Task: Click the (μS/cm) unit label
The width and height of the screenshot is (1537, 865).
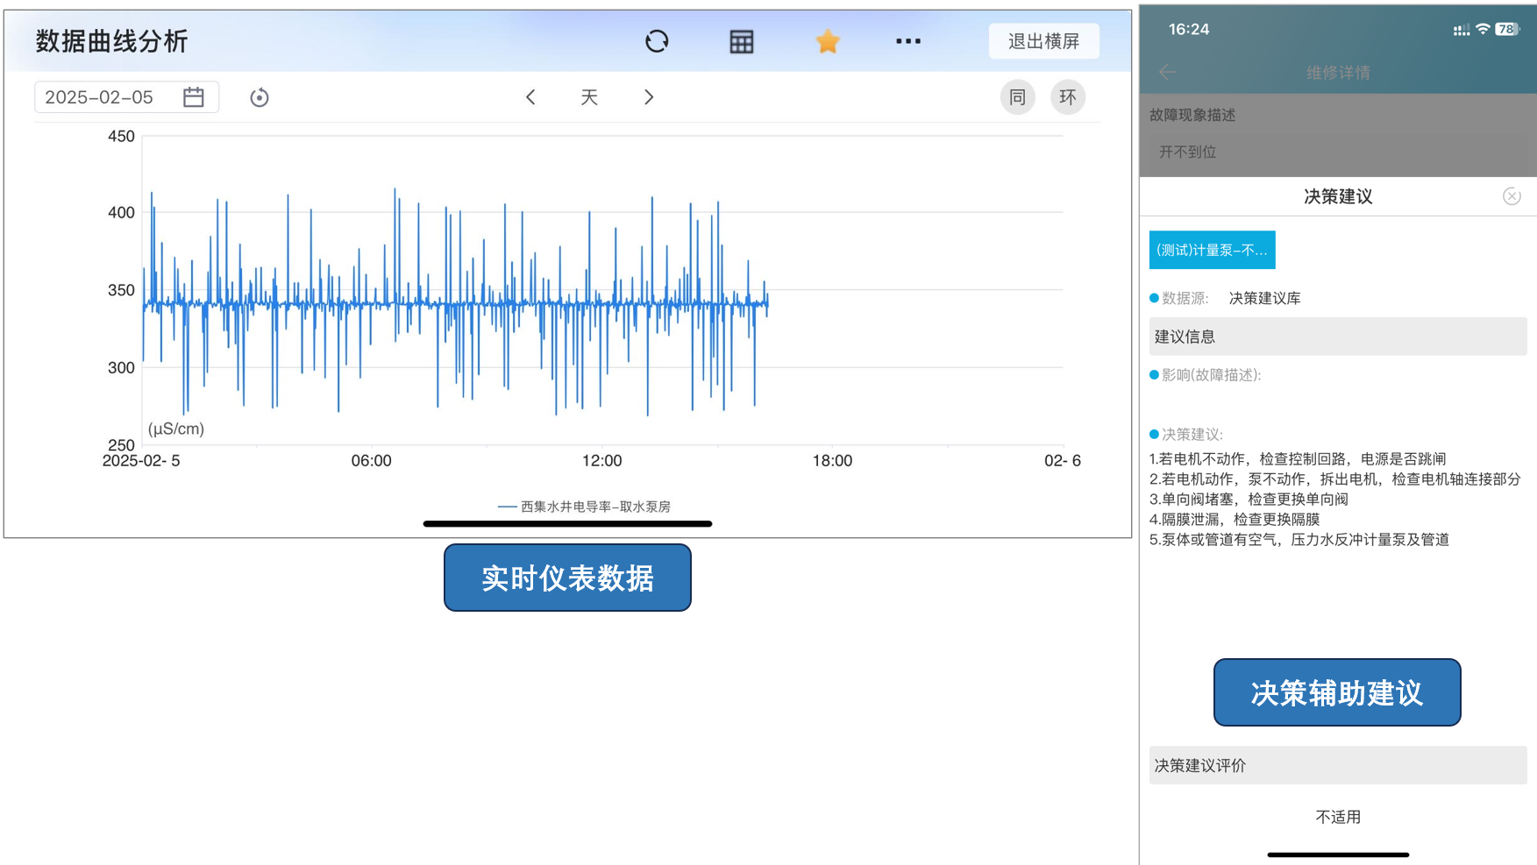Action: click(x=176, y=429)
